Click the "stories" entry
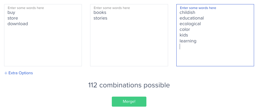This screenshot has height=111, width=260. click(100, 18)
